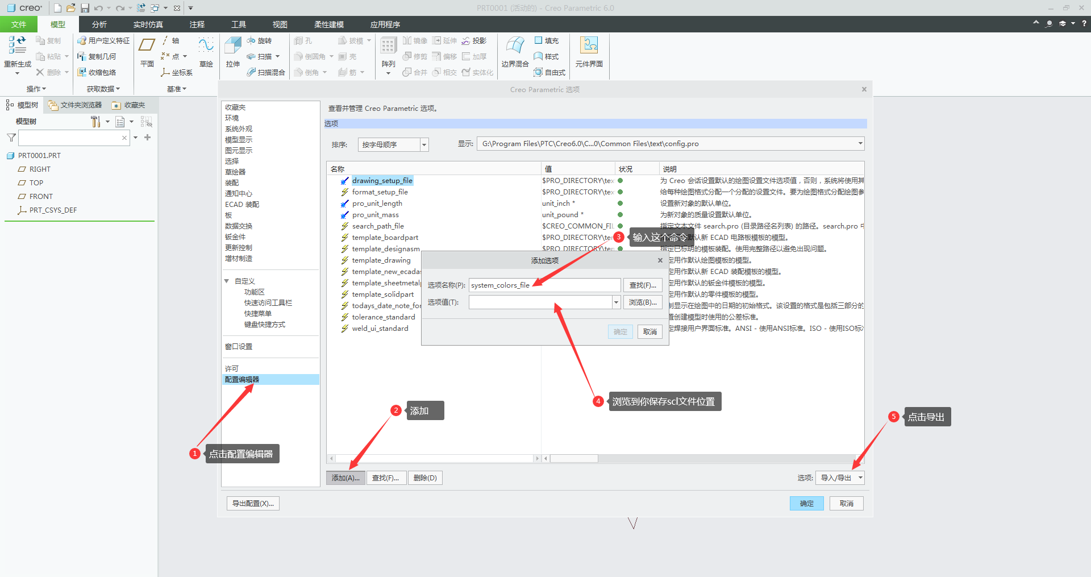The width and height of the screenshot is (1091, 577).
Task: Select the tolerance_standard option row
Action: (x=384, y=317)
